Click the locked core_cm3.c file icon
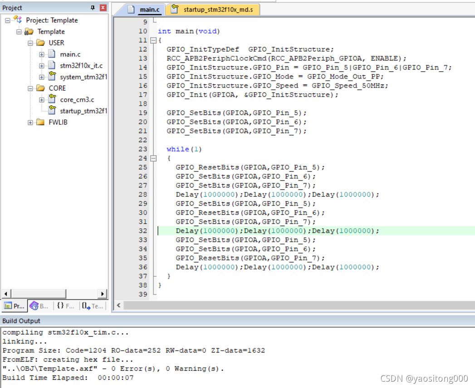Image resolution: width=475 pixels, height=388 pixels. [52, 98]
